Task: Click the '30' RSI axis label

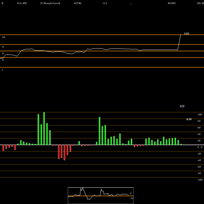Action: tap(3, 60)
